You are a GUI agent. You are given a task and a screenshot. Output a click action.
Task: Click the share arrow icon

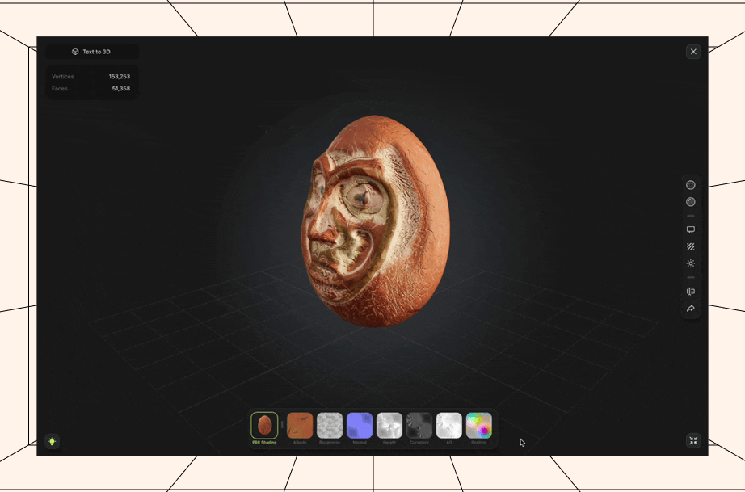click(x=691, y=309)
